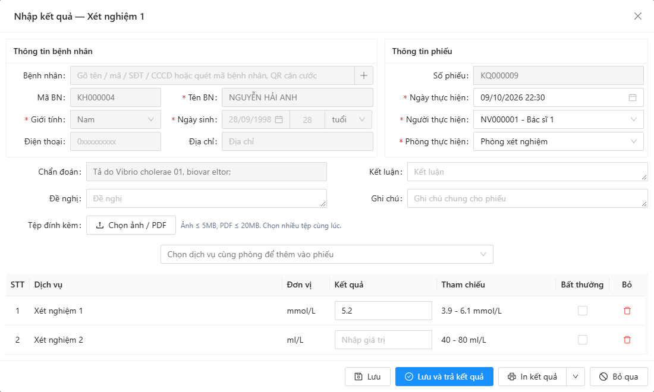
Task: Click the Kết luận text area
Action: pyautogui.click(x=527, y=172)
